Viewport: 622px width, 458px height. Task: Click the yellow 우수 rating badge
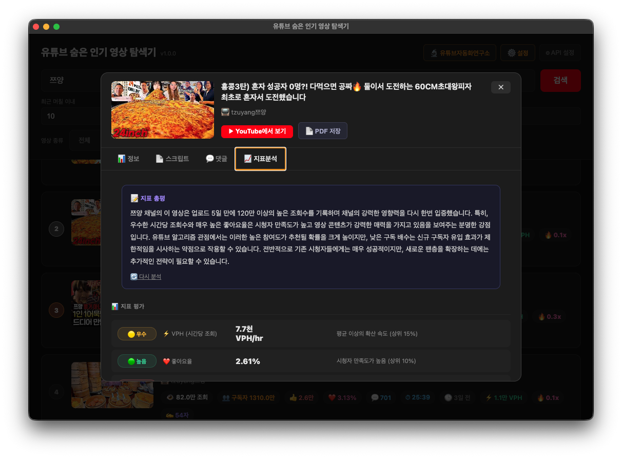[x=137, y=334]
